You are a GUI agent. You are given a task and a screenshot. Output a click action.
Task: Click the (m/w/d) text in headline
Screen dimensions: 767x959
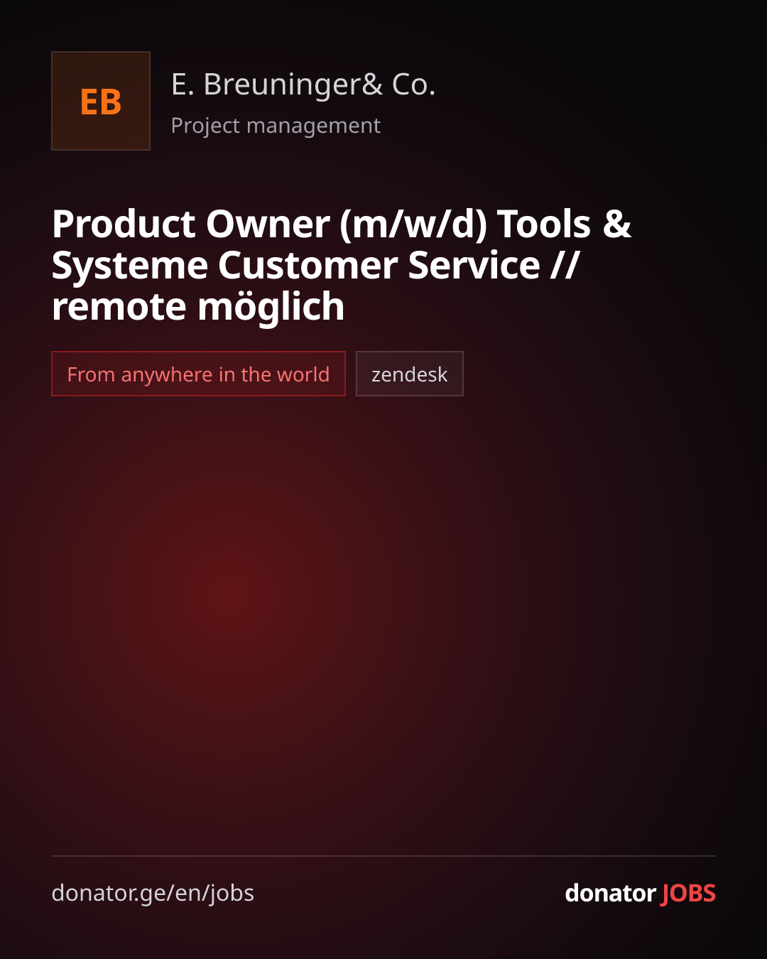pos(413,224)
